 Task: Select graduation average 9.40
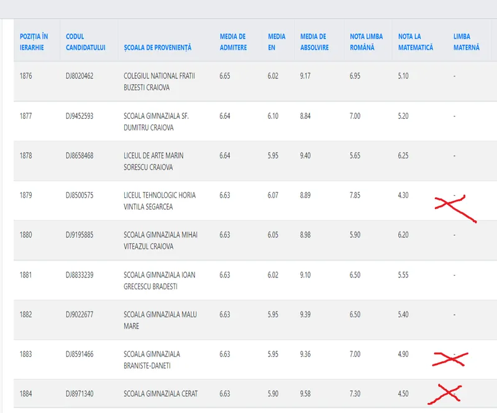point(305,155)
